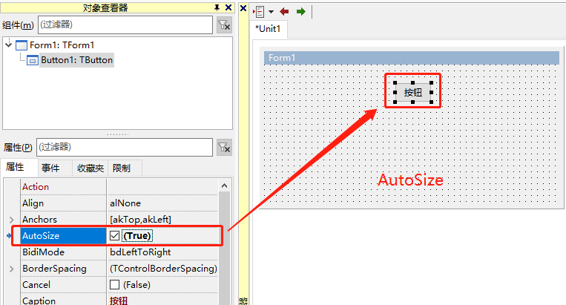Go back with the red arrow
The image size is (566, 305).
[x=284, y=12]
